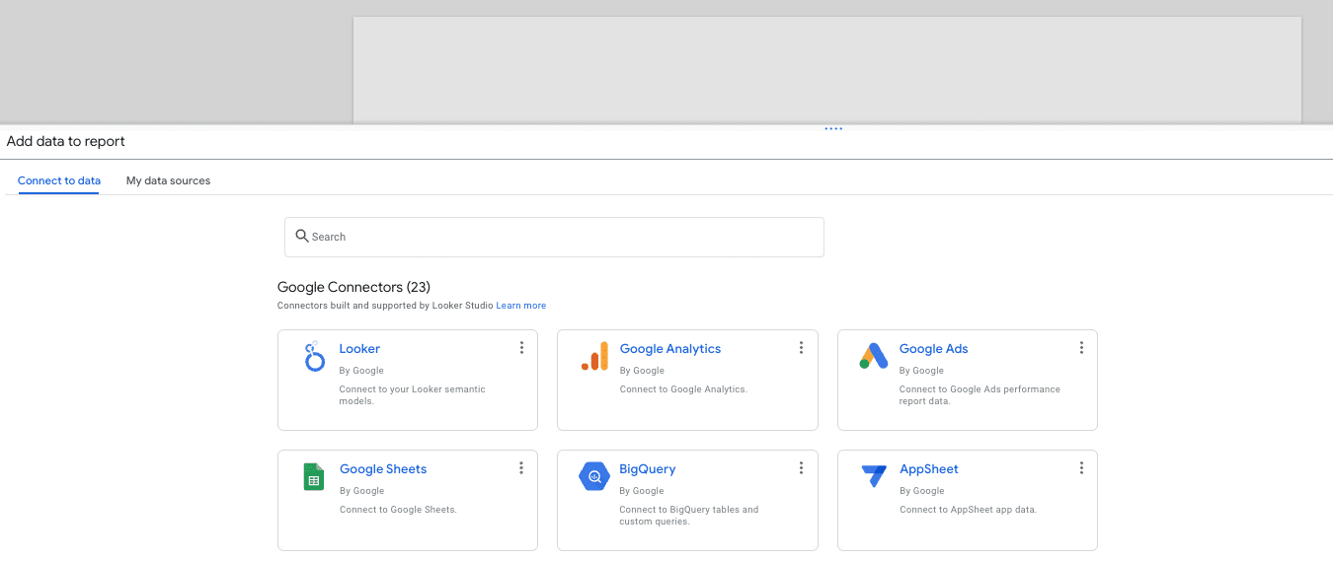
Task: Expand more options for Google Sheets
Action: click(x=521, y=468)
